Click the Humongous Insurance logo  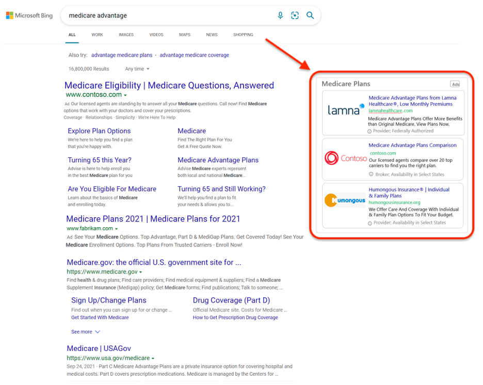click(x=345, y=200)
